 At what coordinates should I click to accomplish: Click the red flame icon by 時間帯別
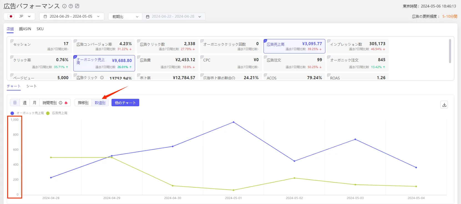point(66,103)
